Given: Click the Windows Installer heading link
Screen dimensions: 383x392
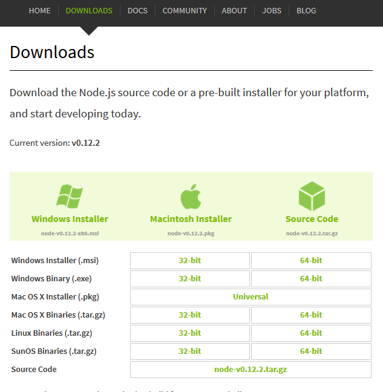Looking at the screenshot, I should 70,219.
